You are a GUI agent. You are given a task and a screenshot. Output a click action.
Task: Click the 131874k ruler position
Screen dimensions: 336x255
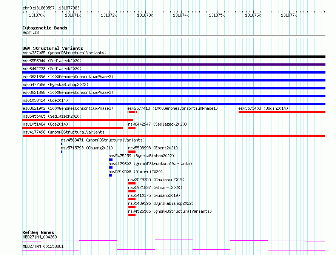[181, 15]
